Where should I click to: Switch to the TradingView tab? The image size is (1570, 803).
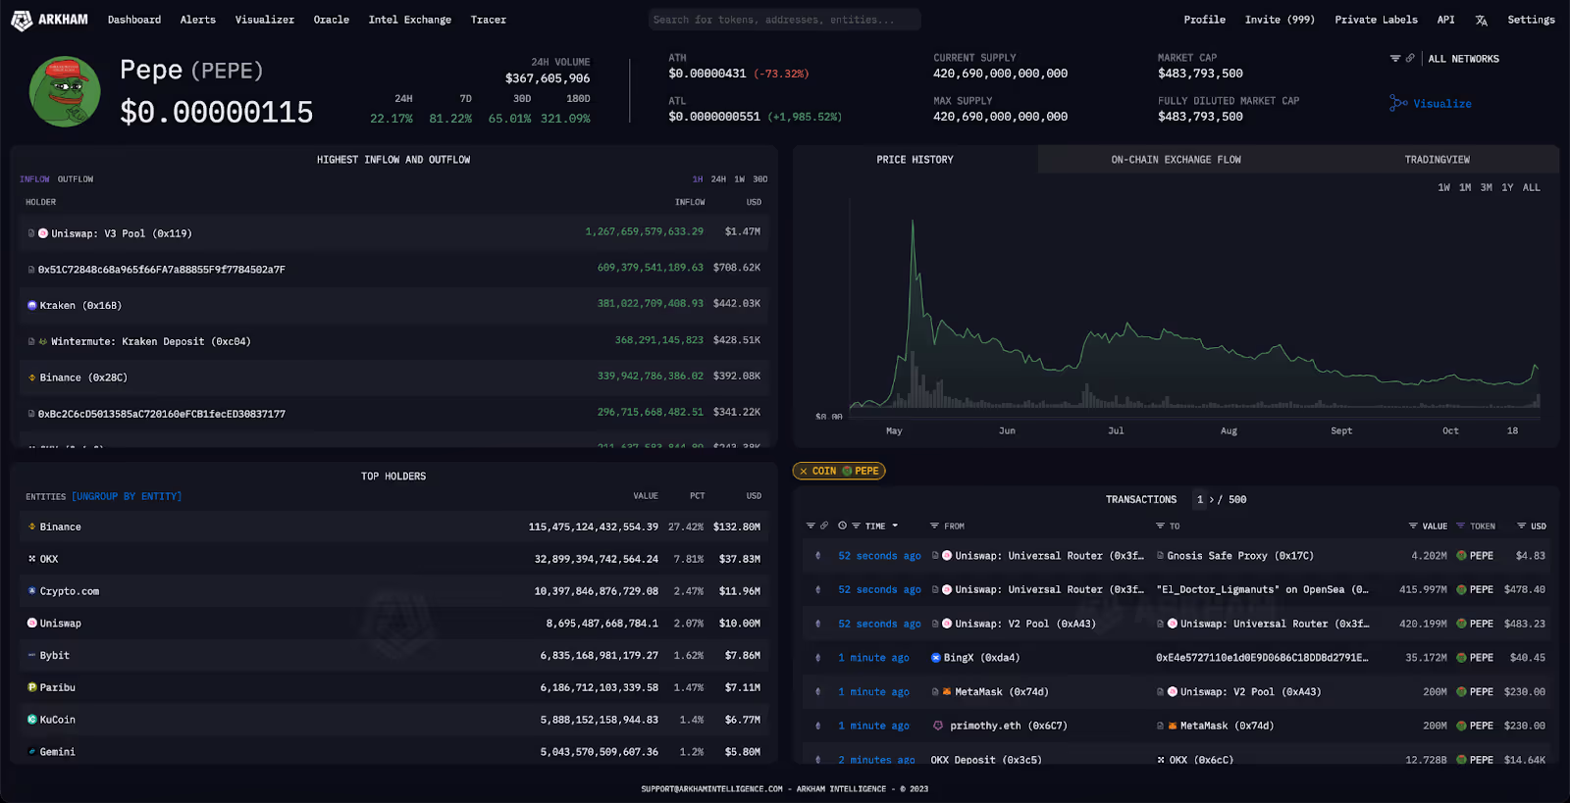(x=1437, y=159)
